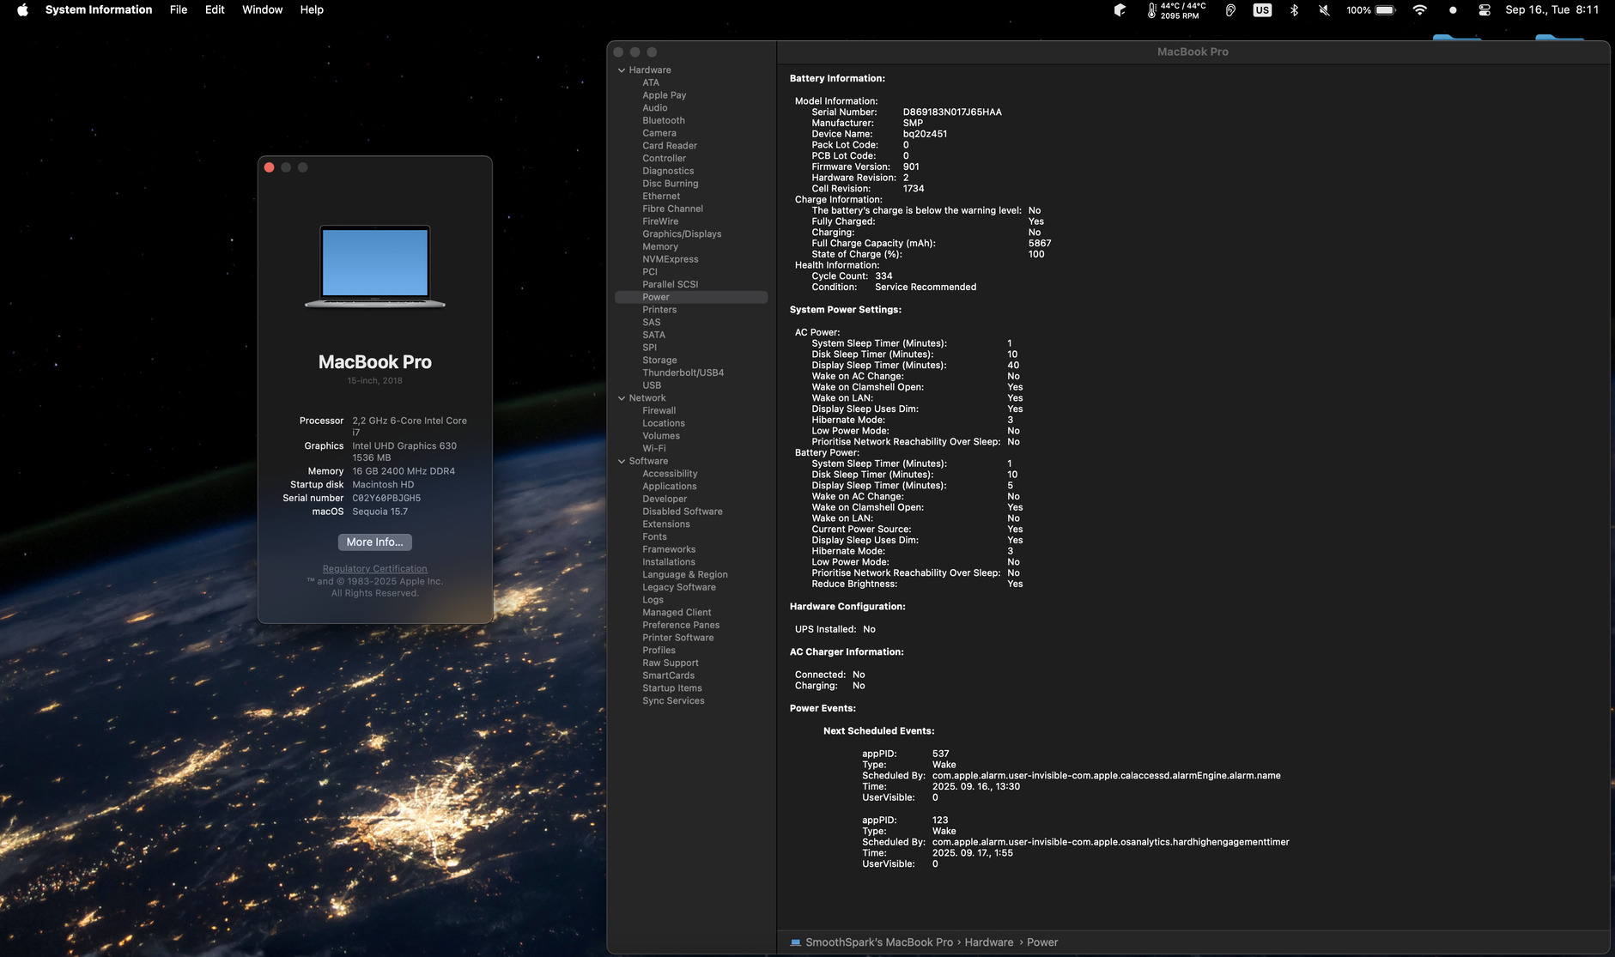The image size is (1615, 957).
Task: Open the US input source menu
Action: [x=1261, y=10]
